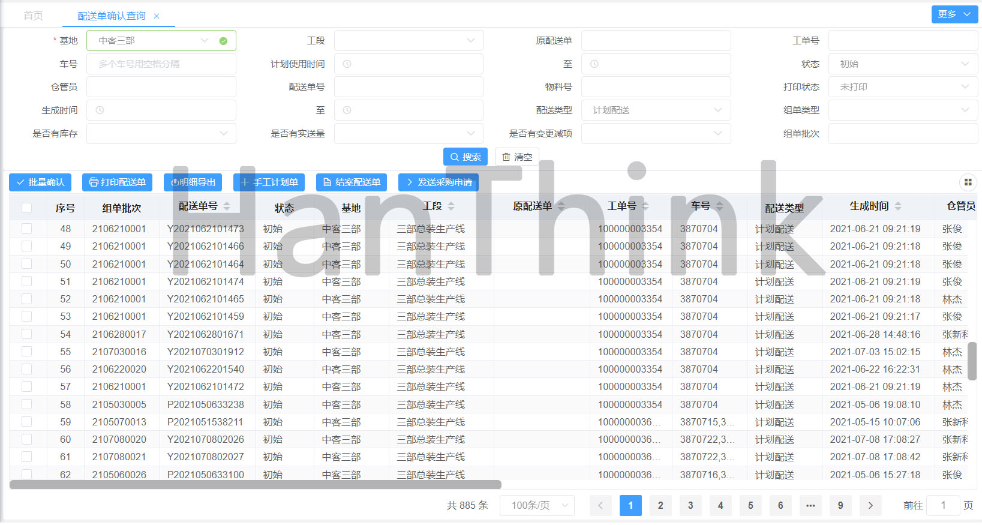Expand the 配送类型 dropdown
This screenshot has width=982, height=525.
click(656, 110)
